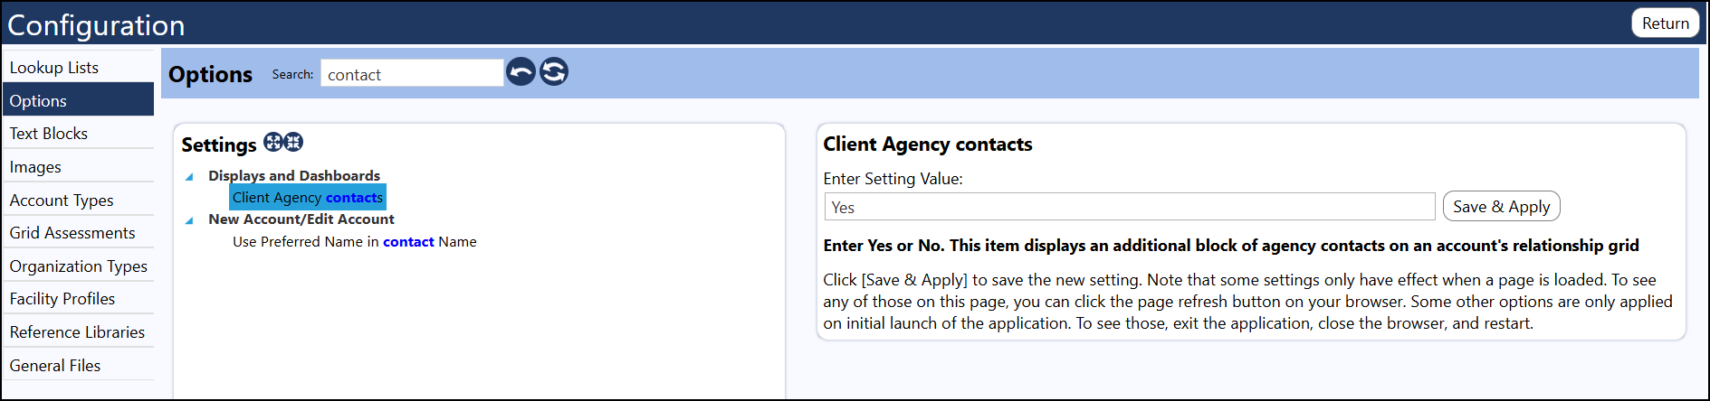
Task: Collapse all settings with the collapse icon
Action: [x=293, y=142]
